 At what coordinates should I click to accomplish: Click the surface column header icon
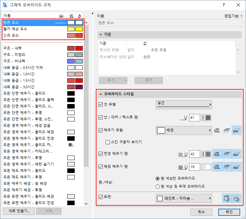pyautogui.click(x=80, y=16)
